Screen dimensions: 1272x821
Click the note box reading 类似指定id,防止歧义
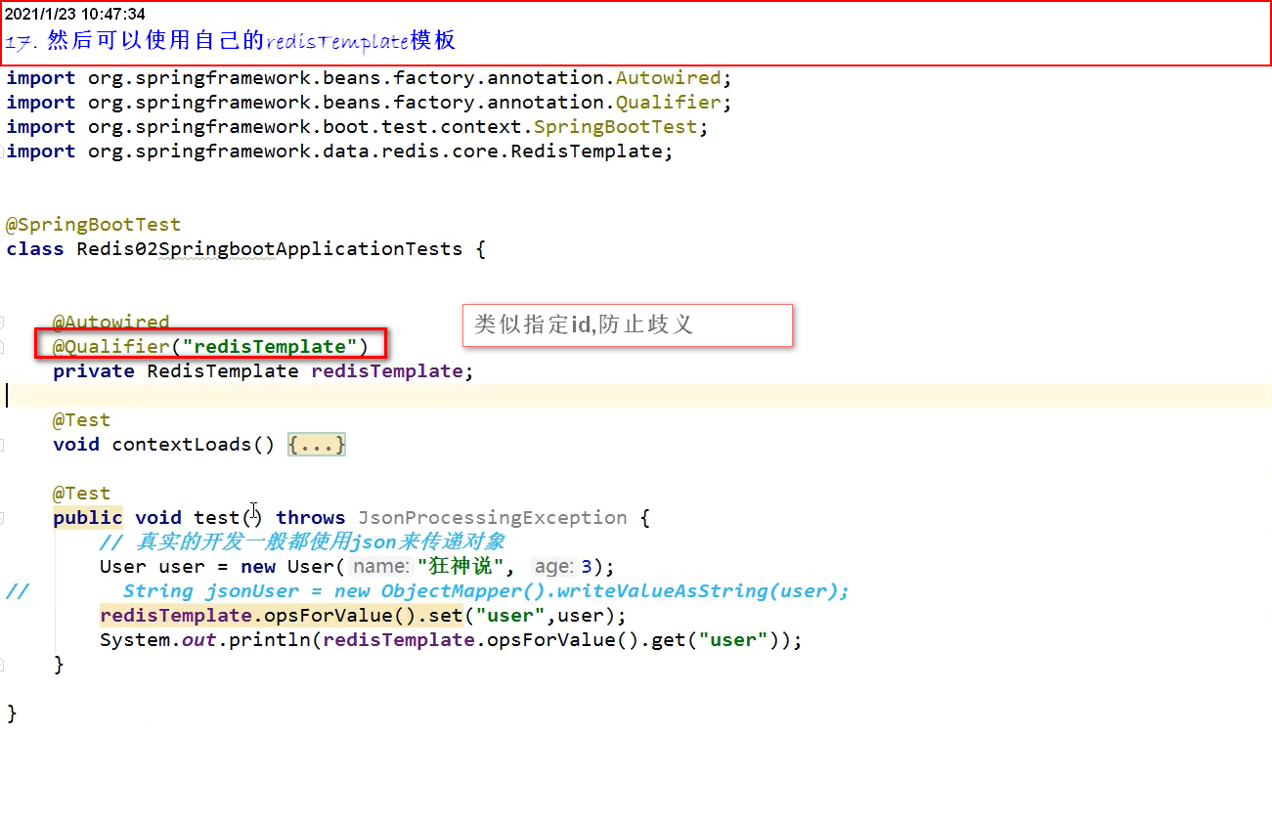pyautogui.click(x=627, y=325)
